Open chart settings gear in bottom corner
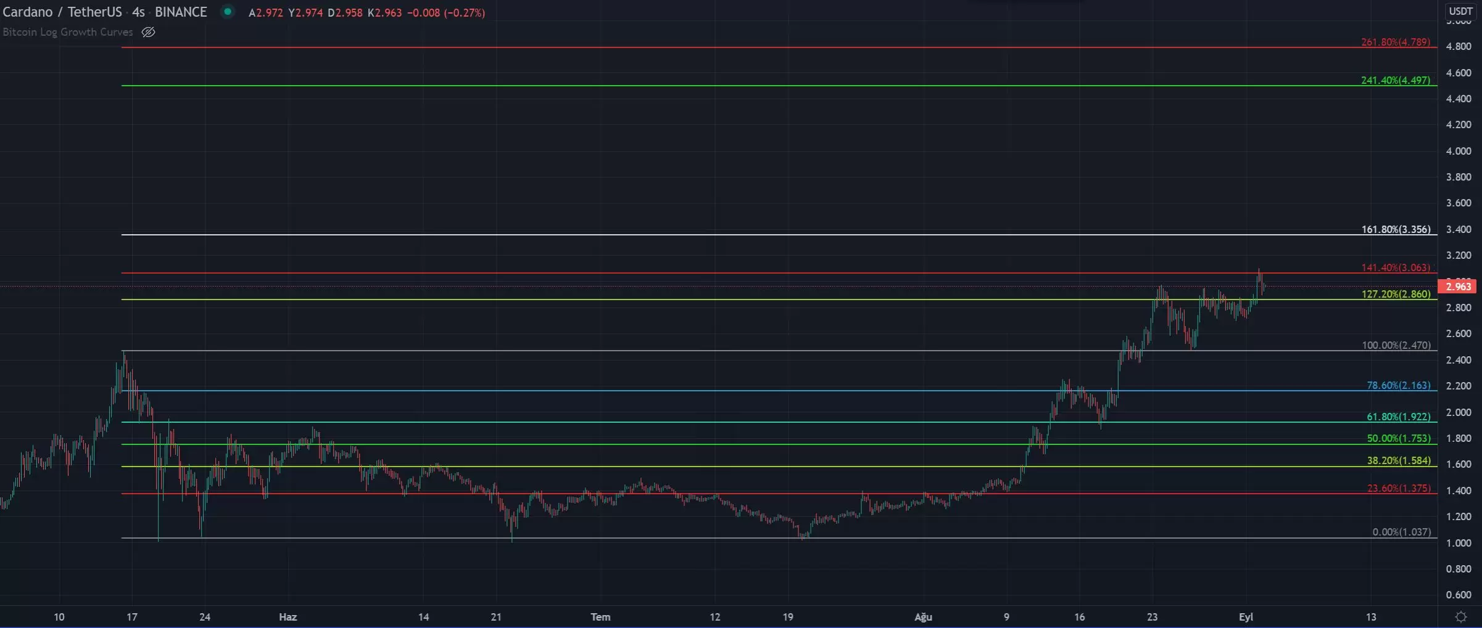Screen dimensions: 1482x628 [1460, 617]
